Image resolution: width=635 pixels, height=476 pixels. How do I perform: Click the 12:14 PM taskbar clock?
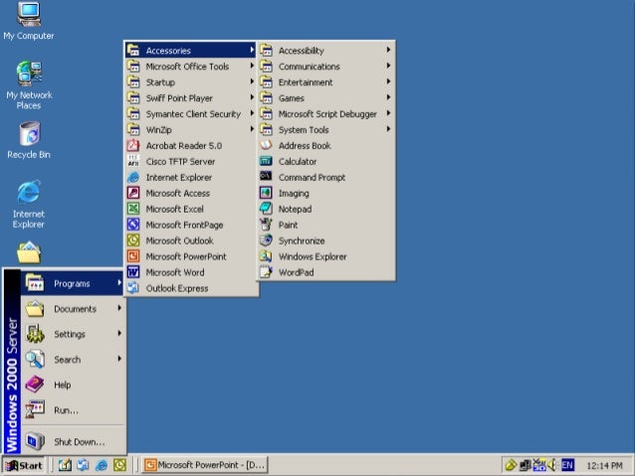[x=604, y=465]
